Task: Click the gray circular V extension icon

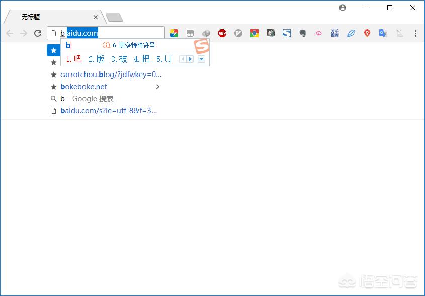Action: tap(238, 33)
